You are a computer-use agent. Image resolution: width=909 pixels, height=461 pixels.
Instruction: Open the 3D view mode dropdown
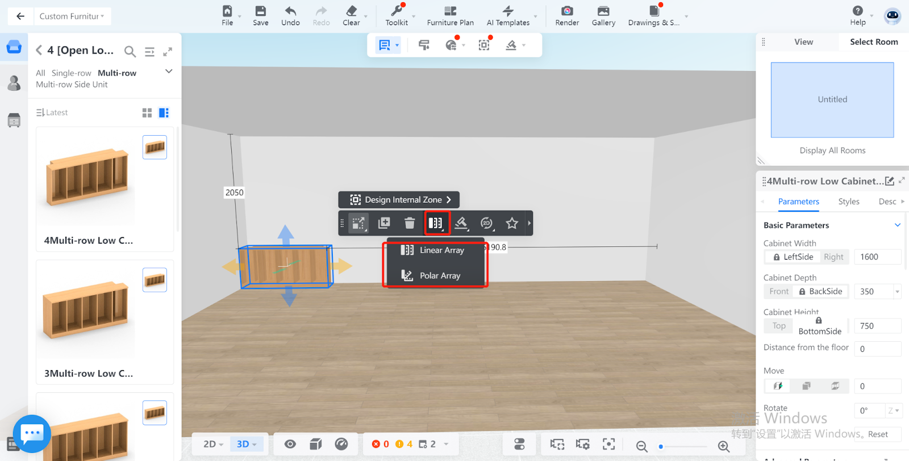(x=247, y=444)
